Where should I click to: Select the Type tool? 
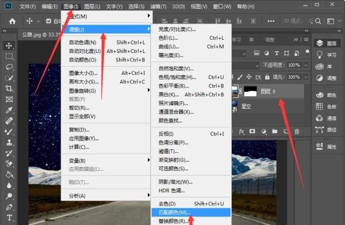[9, 218]
